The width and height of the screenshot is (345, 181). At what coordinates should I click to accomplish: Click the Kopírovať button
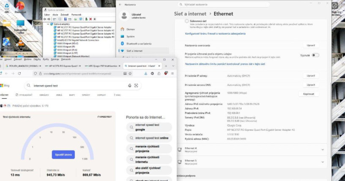309,94
